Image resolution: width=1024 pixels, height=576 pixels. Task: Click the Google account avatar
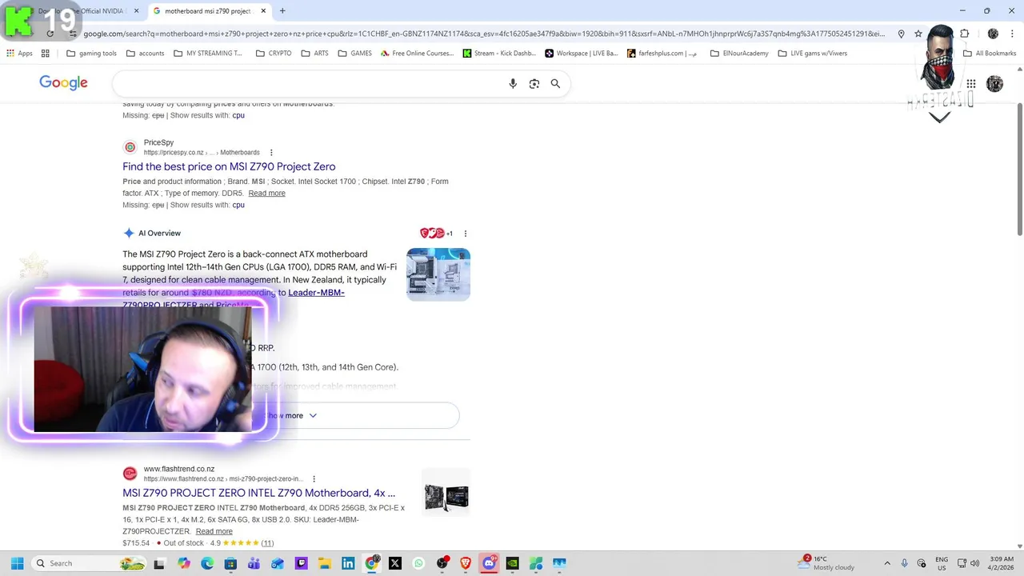(x=994, y=83)
